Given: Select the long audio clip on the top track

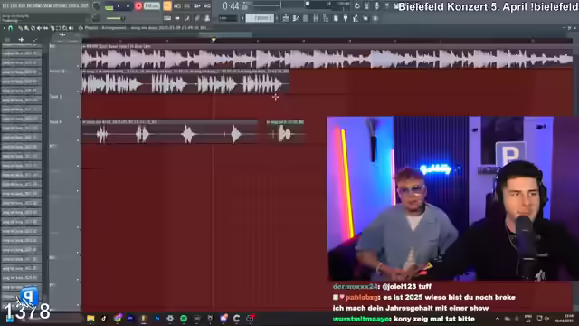Looking at the screenshot, I should (x=327, y=56).
